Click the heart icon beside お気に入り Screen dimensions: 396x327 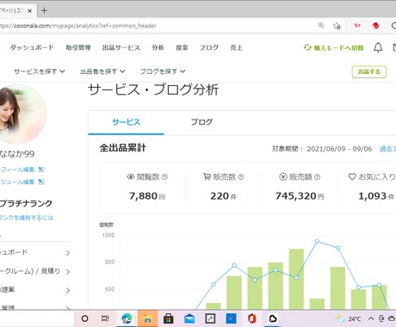[352, 176]
